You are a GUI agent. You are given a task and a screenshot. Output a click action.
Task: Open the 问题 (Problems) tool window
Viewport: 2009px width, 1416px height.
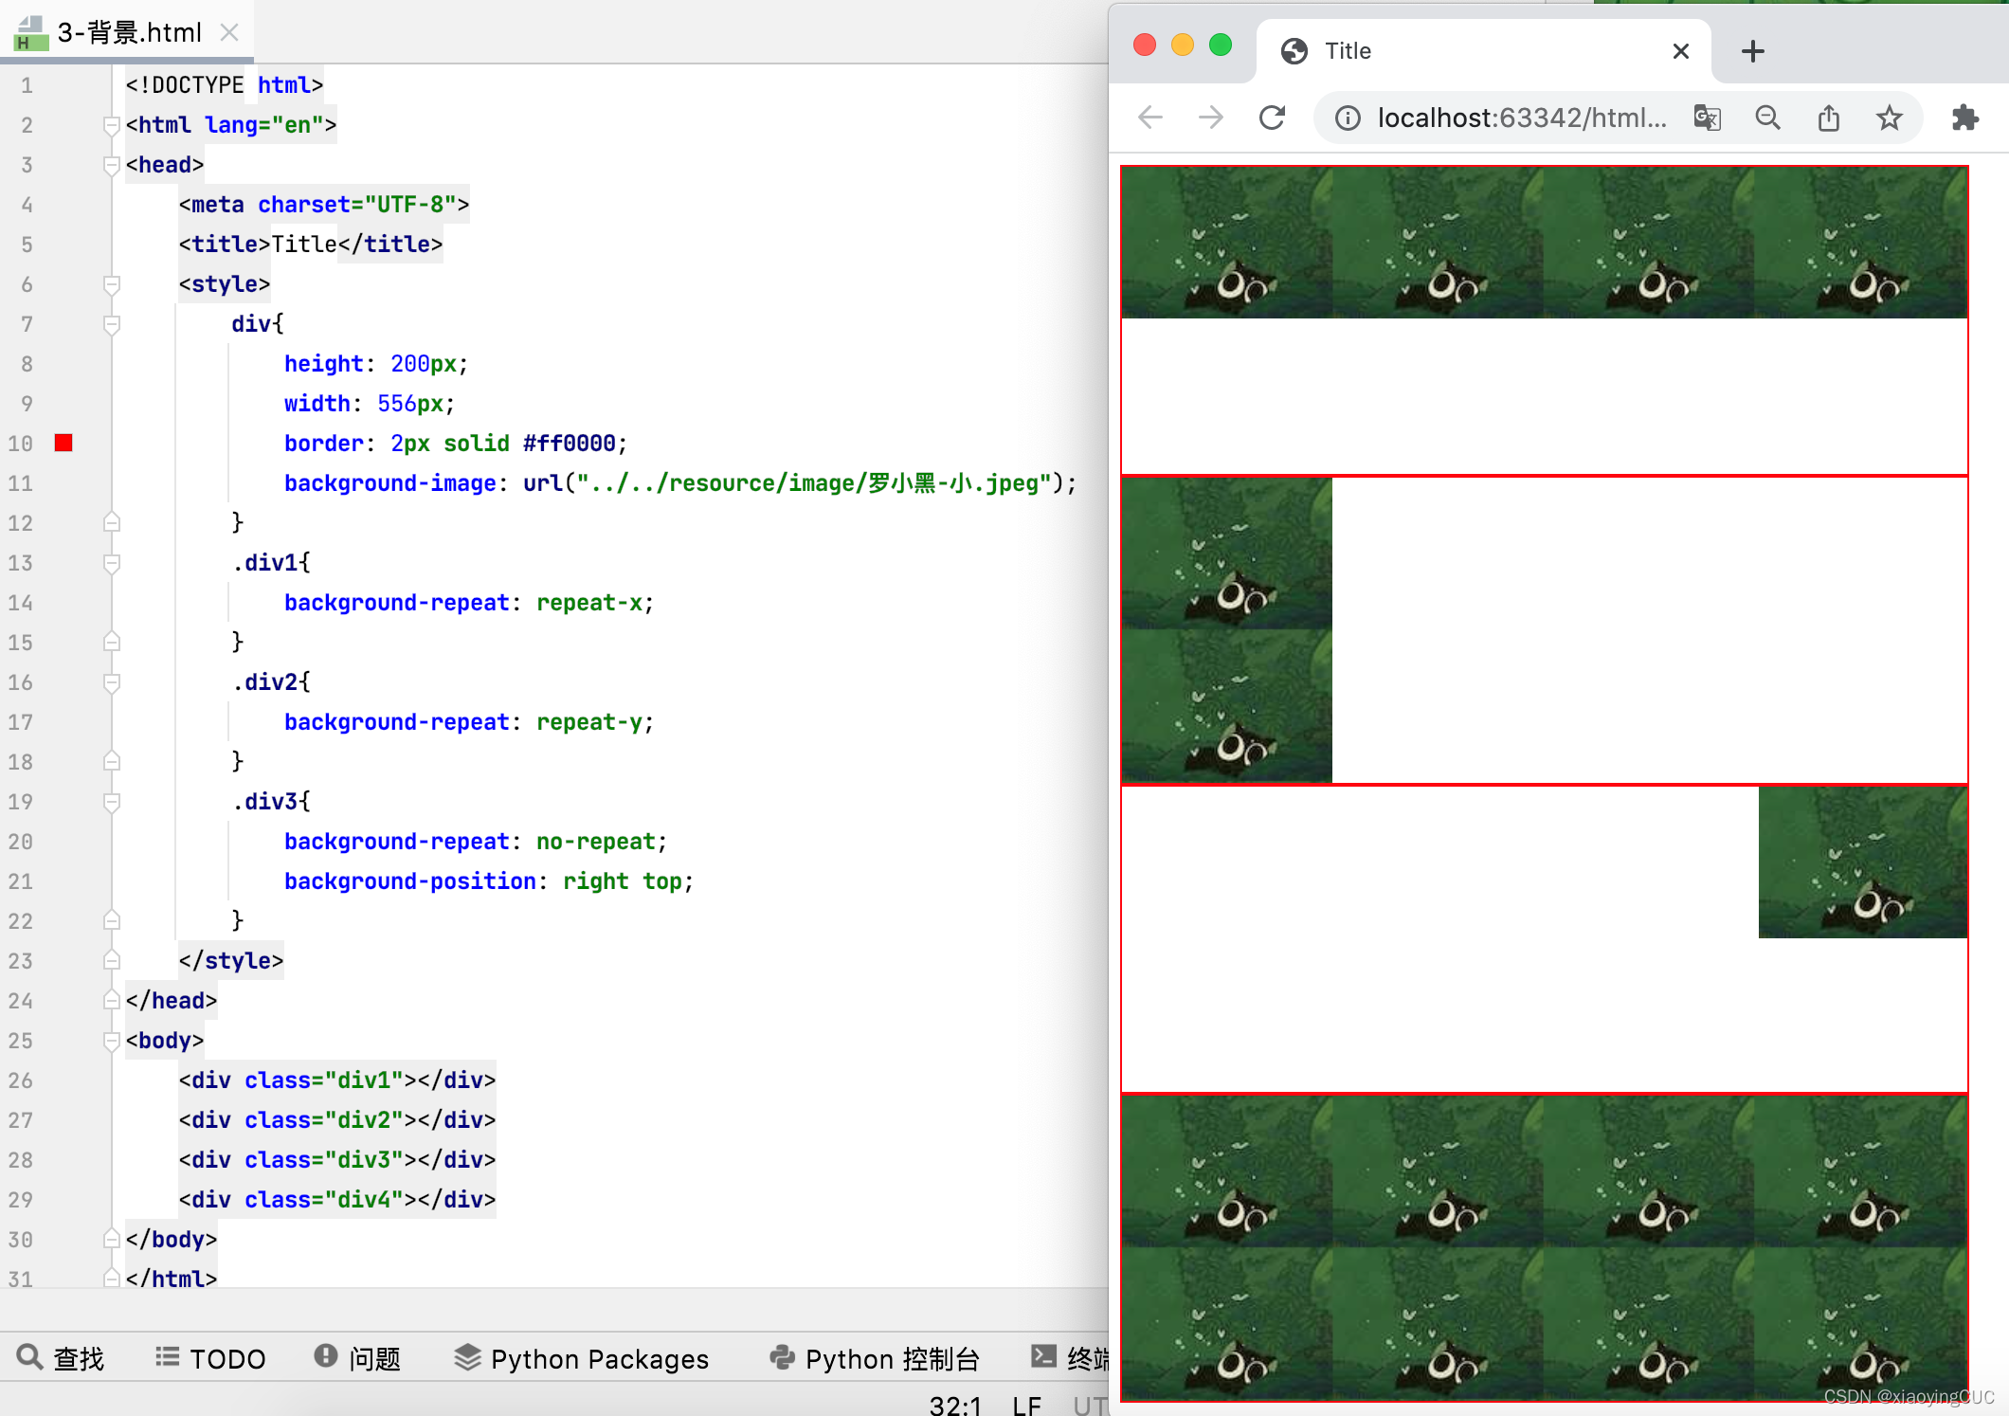pyautogui.click(x=357, y=1358)
